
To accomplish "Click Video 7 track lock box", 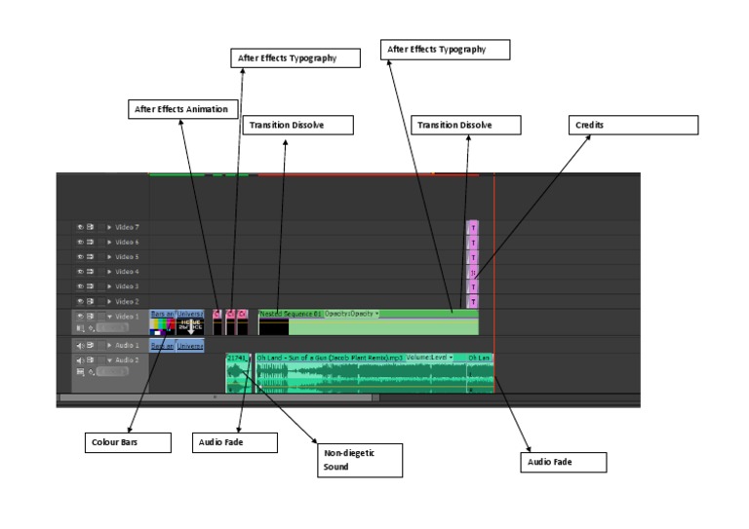I will 100,228.
